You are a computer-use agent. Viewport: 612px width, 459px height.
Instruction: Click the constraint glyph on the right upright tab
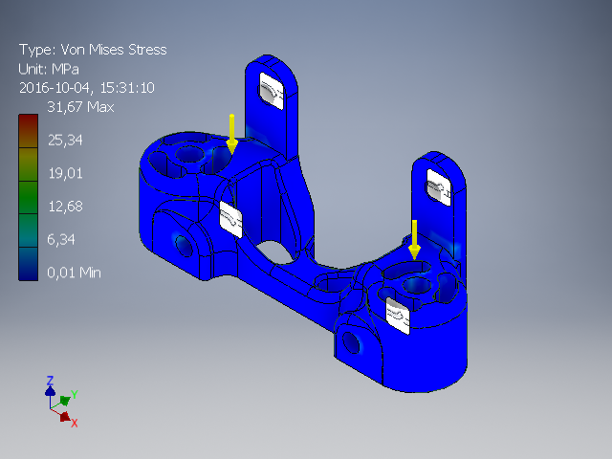coord(439,187)
